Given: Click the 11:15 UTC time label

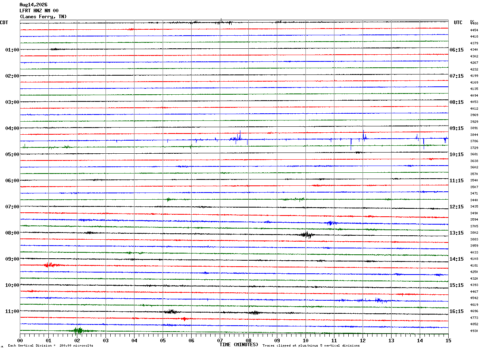Looking at the screenshot, I should pyautogui.click(x=457, y=181).
